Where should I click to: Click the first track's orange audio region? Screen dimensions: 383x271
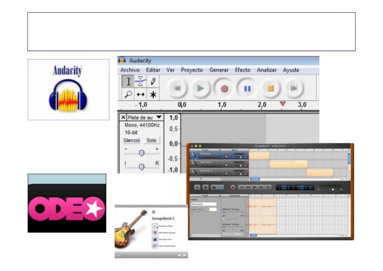[259, 155]
